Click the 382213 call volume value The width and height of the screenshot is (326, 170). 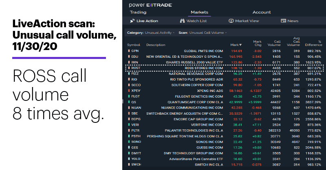tap(274, 131)
